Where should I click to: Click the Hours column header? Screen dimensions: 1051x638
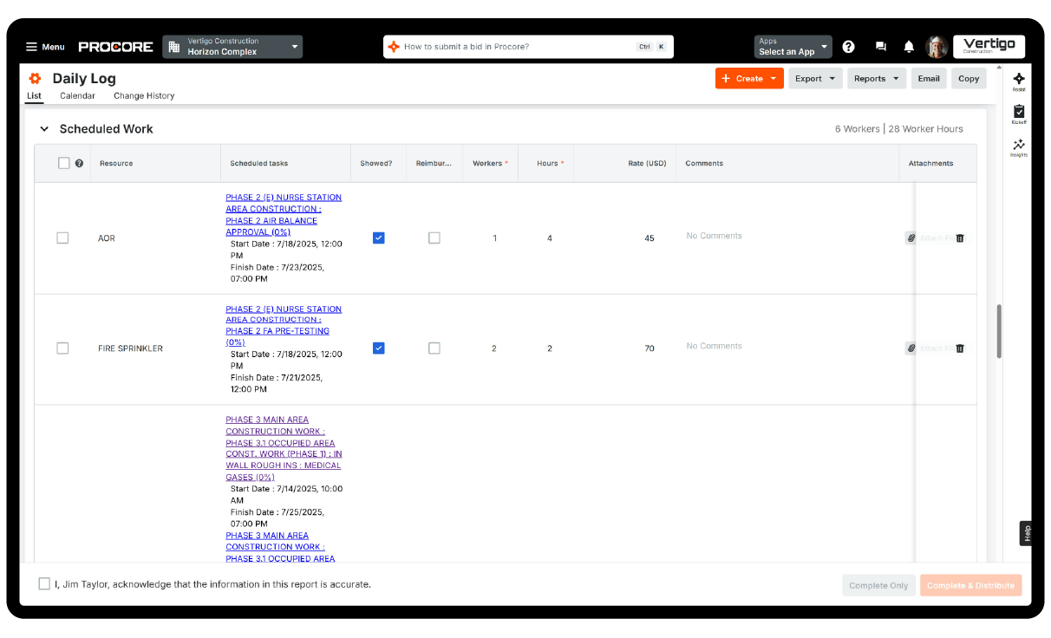[547, 163]
